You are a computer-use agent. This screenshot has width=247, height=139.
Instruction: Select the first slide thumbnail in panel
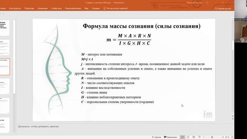(5, 28)
